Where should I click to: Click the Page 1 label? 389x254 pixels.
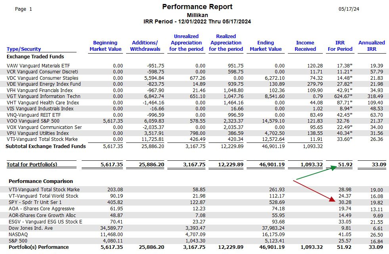pos(23,9)
